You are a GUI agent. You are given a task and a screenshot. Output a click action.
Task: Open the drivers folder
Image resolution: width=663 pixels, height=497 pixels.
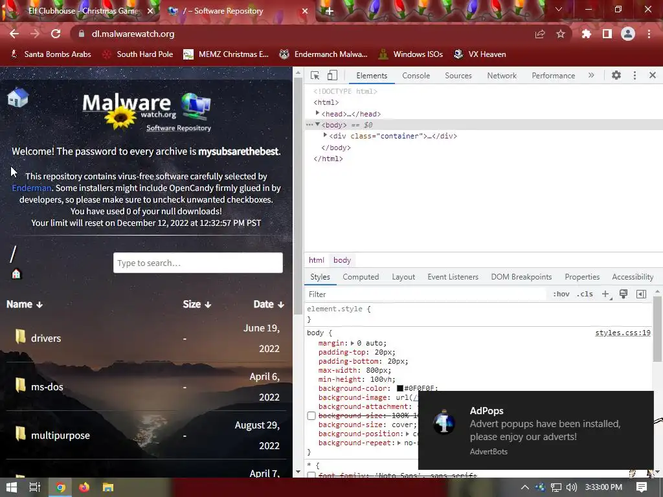46,338
